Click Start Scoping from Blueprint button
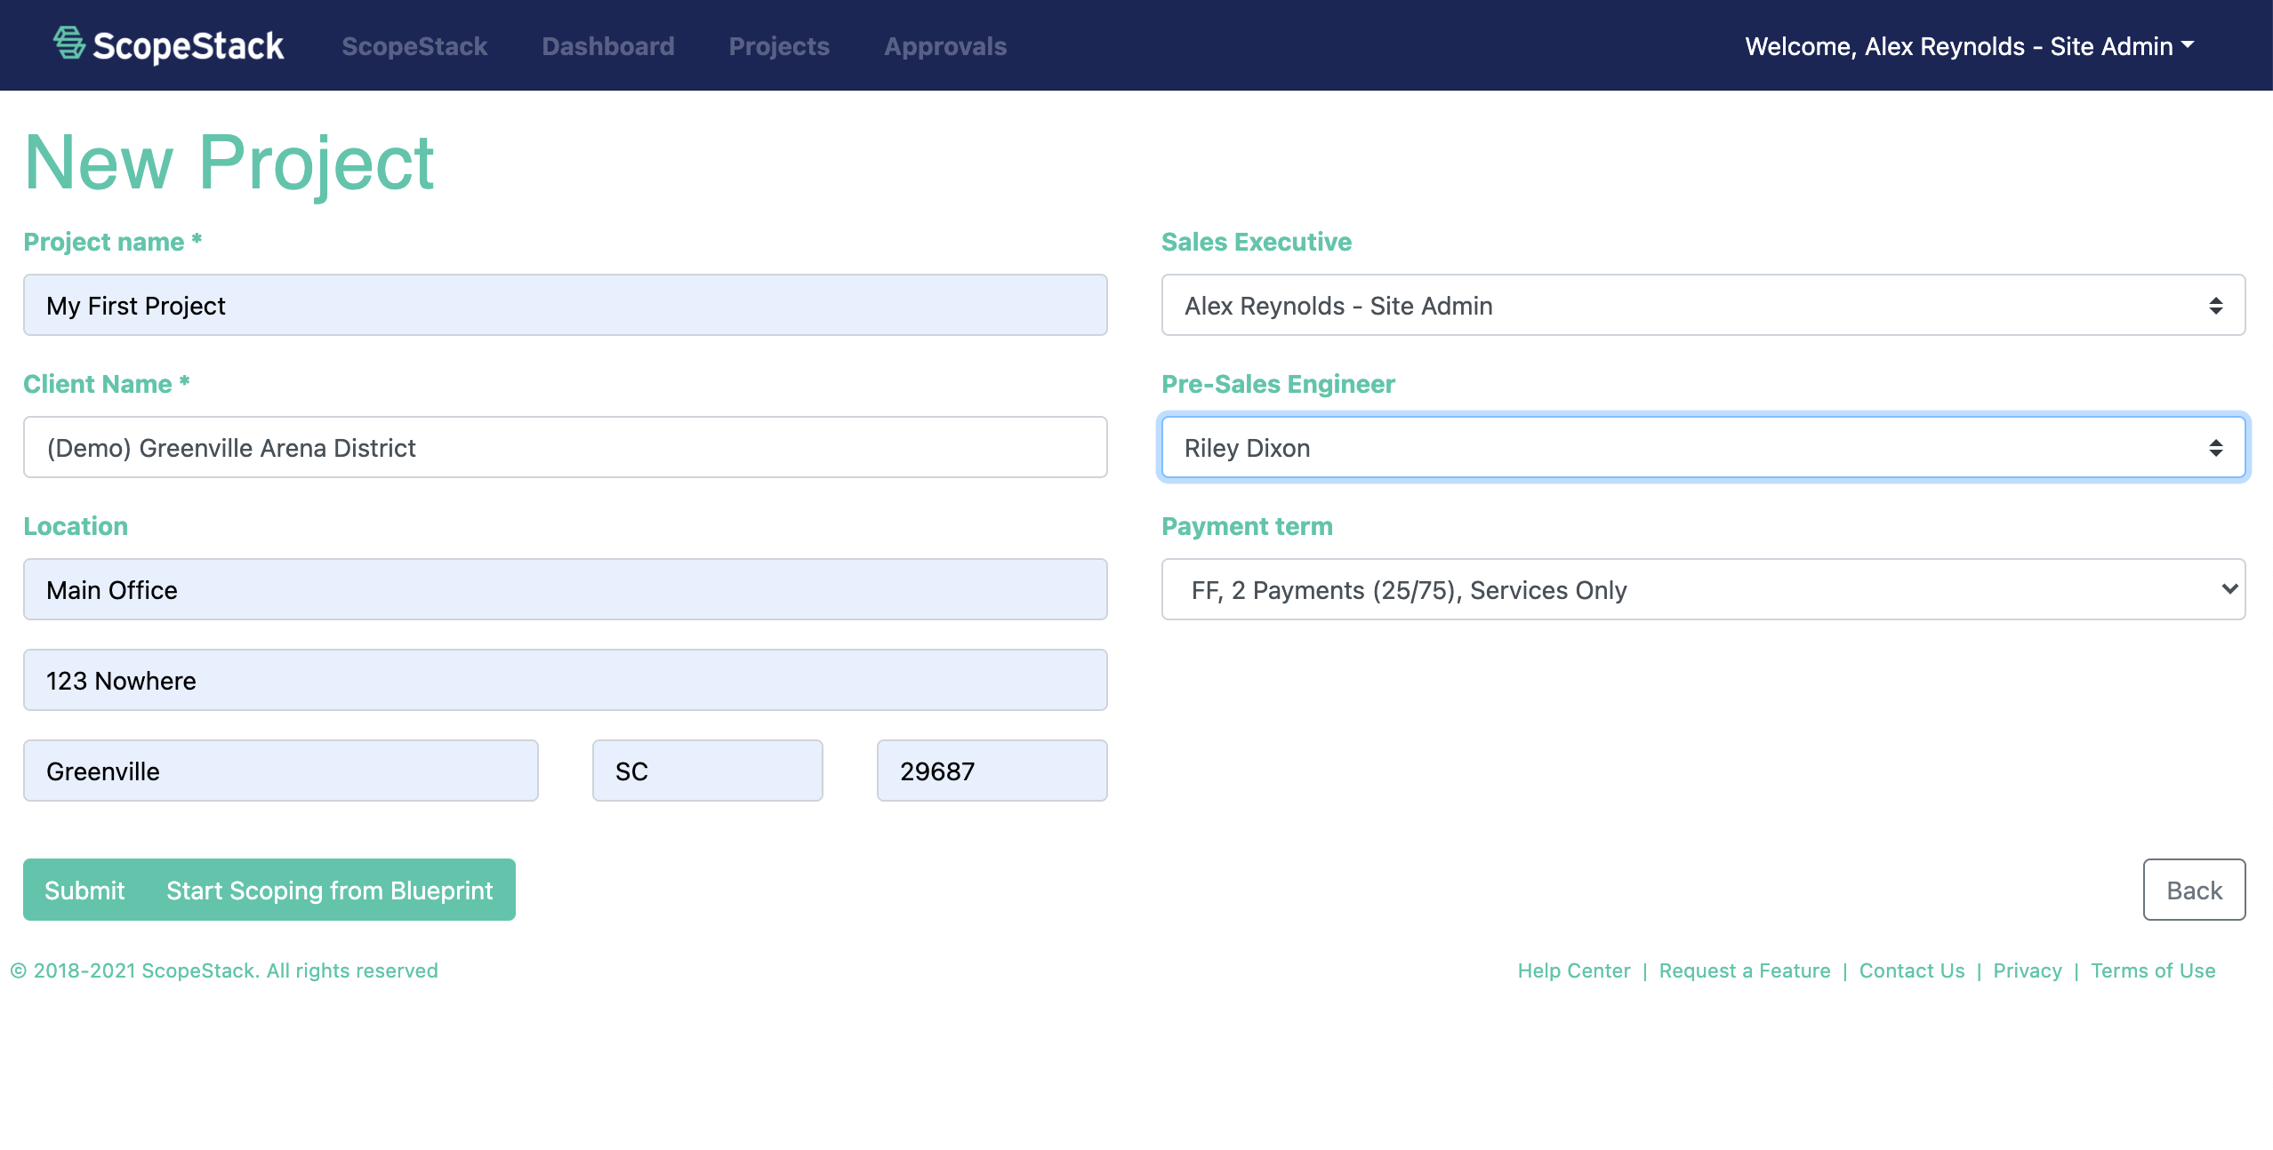 (330, 890)
